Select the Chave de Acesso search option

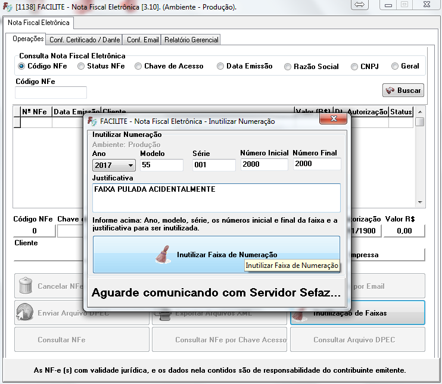tap(138, 66)
